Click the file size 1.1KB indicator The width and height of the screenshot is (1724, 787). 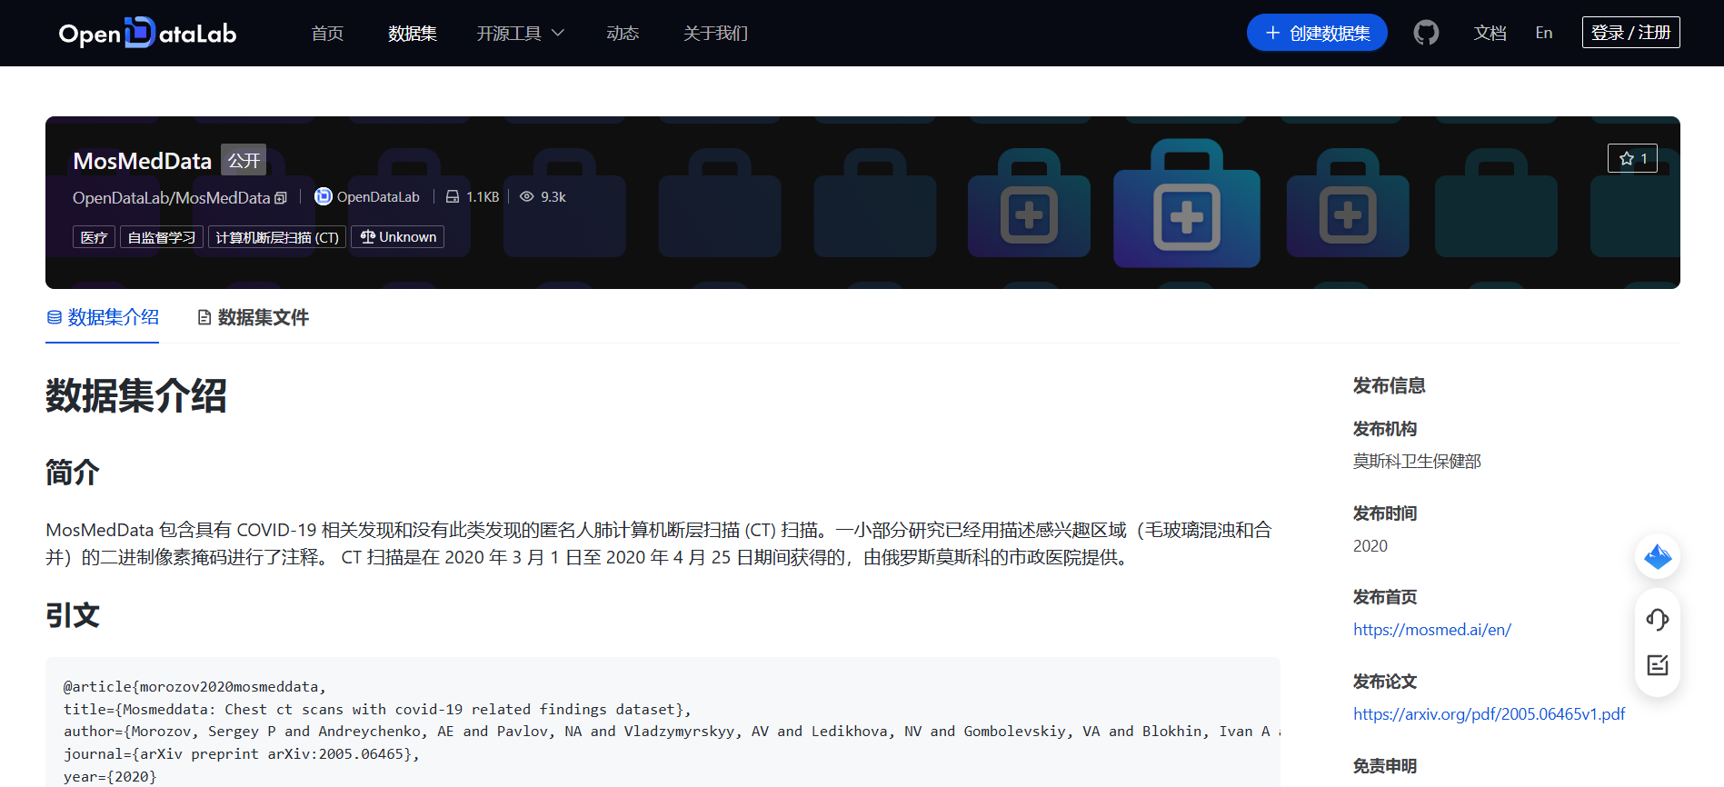tap(472, 197)
